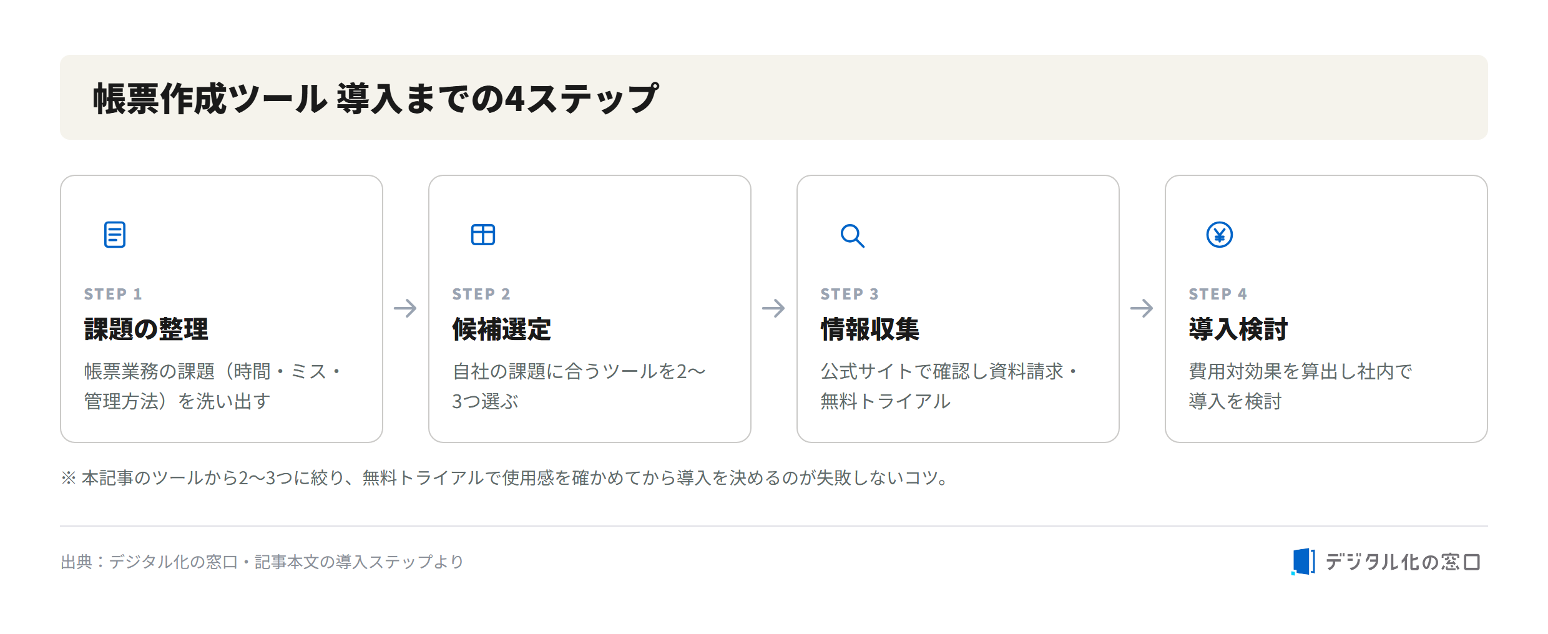Click the STEP 3 description about 資料請求

click(x=949, y=386)
